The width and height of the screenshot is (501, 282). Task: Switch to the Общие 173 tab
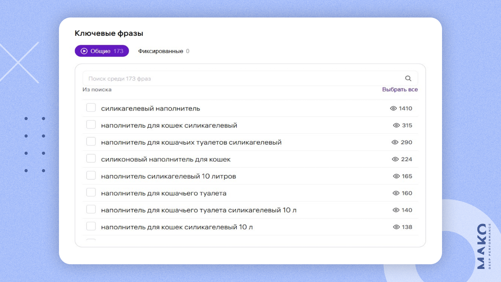point(102,51)
